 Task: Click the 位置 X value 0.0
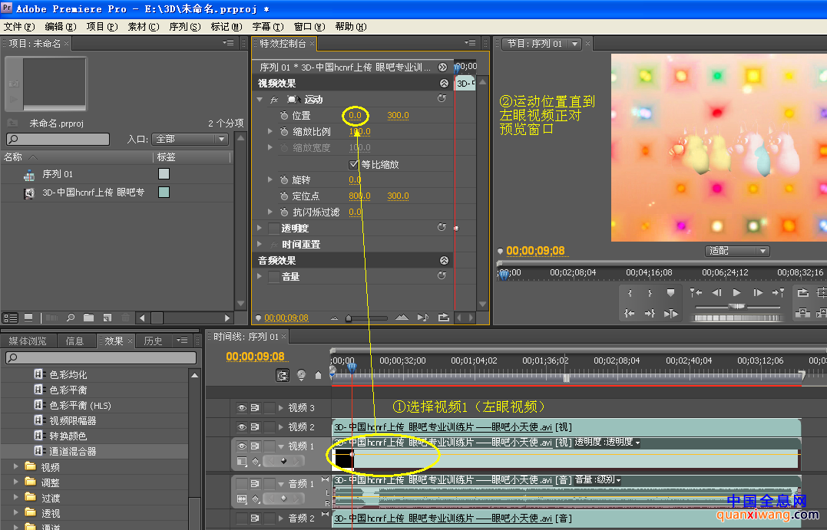tap(355, 116)
